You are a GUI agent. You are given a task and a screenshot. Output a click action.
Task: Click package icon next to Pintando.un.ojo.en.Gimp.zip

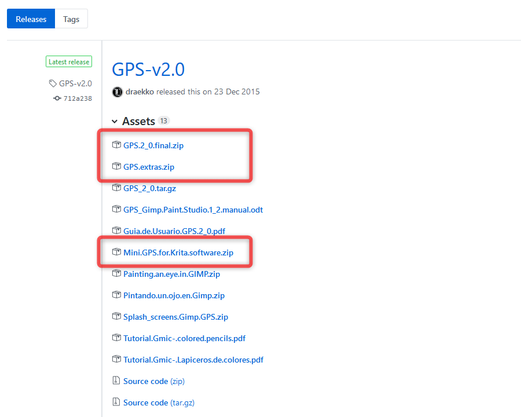(x=116, y=295)
